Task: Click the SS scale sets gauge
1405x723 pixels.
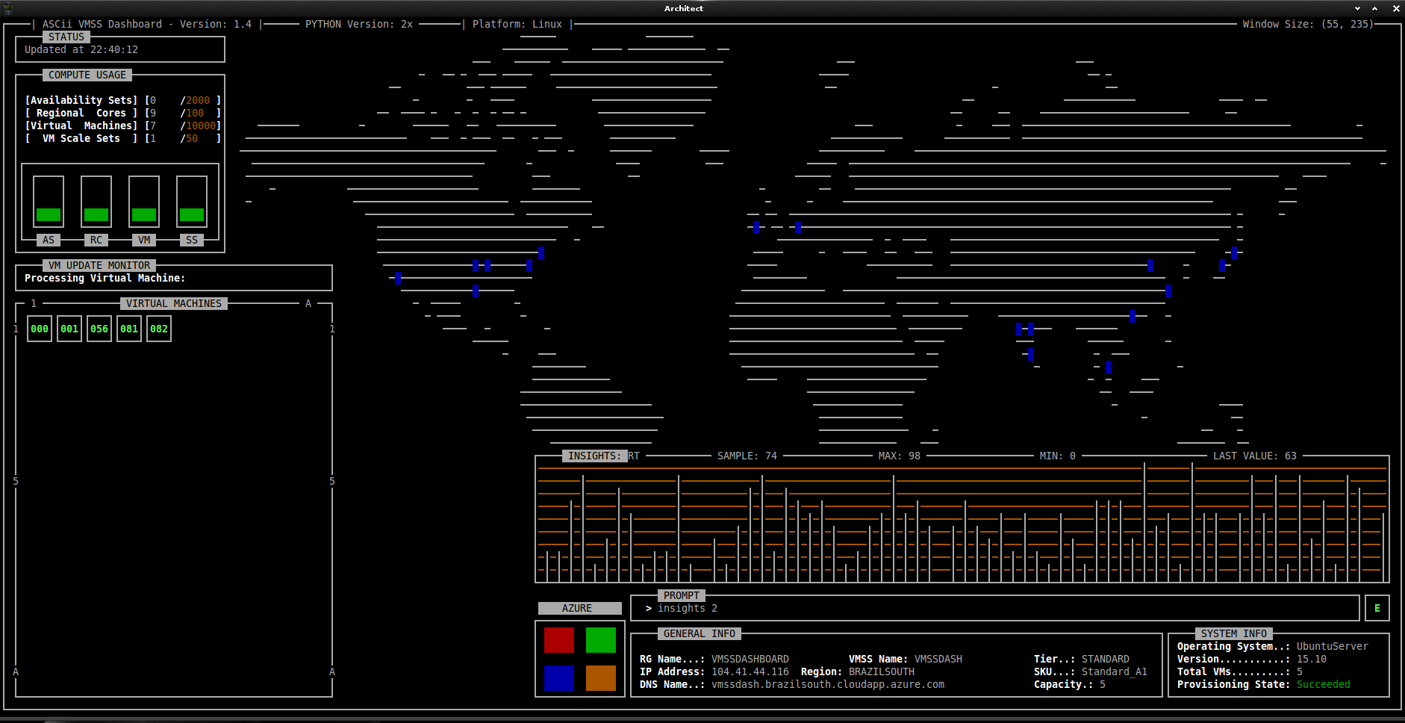Action: (192, 202)
